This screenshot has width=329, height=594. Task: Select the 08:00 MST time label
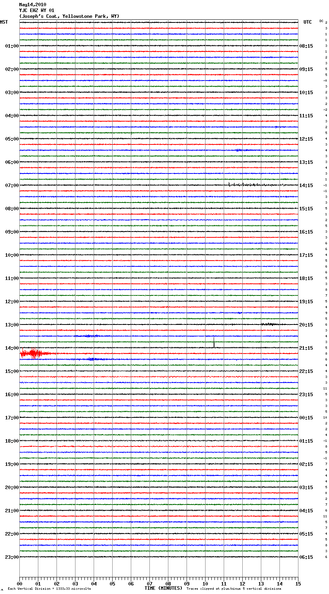tap(12, 209)
